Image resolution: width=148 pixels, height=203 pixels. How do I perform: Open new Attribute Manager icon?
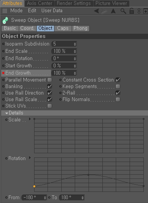[x=146, y=11]
